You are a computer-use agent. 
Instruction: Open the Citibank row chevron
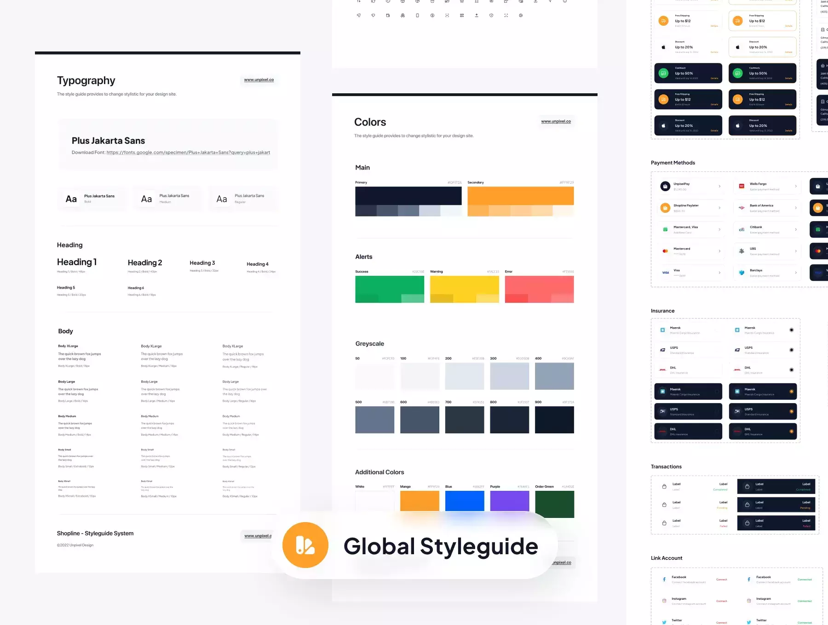[x=796, y=229]
